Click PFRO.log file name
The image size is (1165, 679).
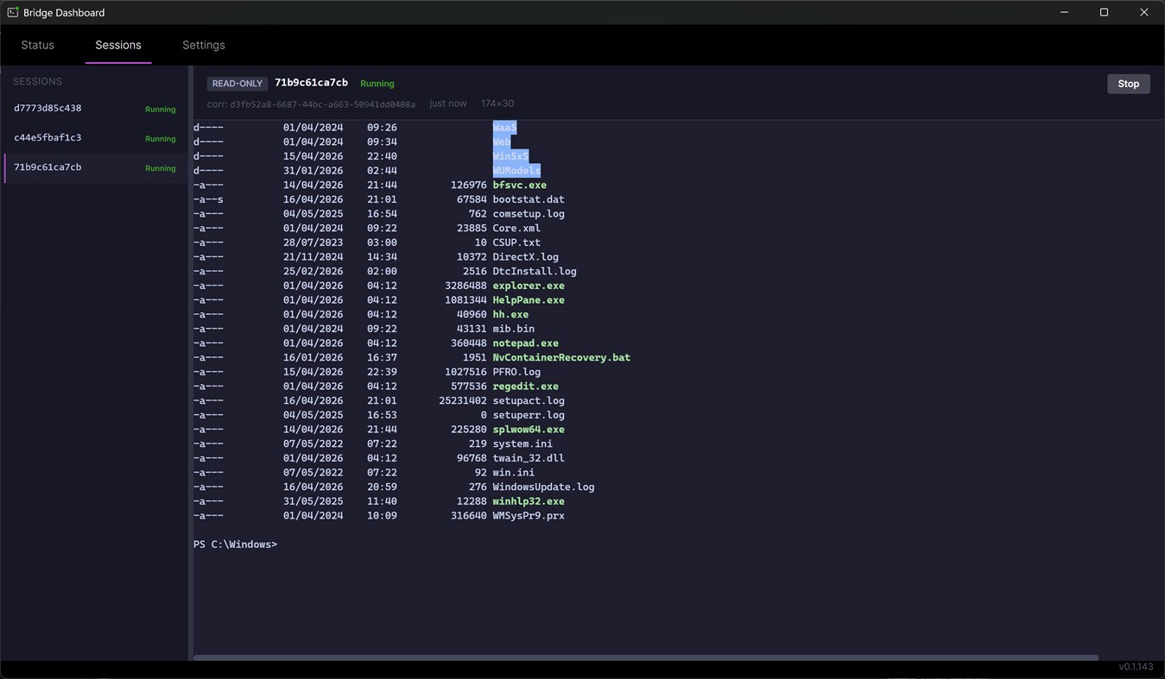516,372
